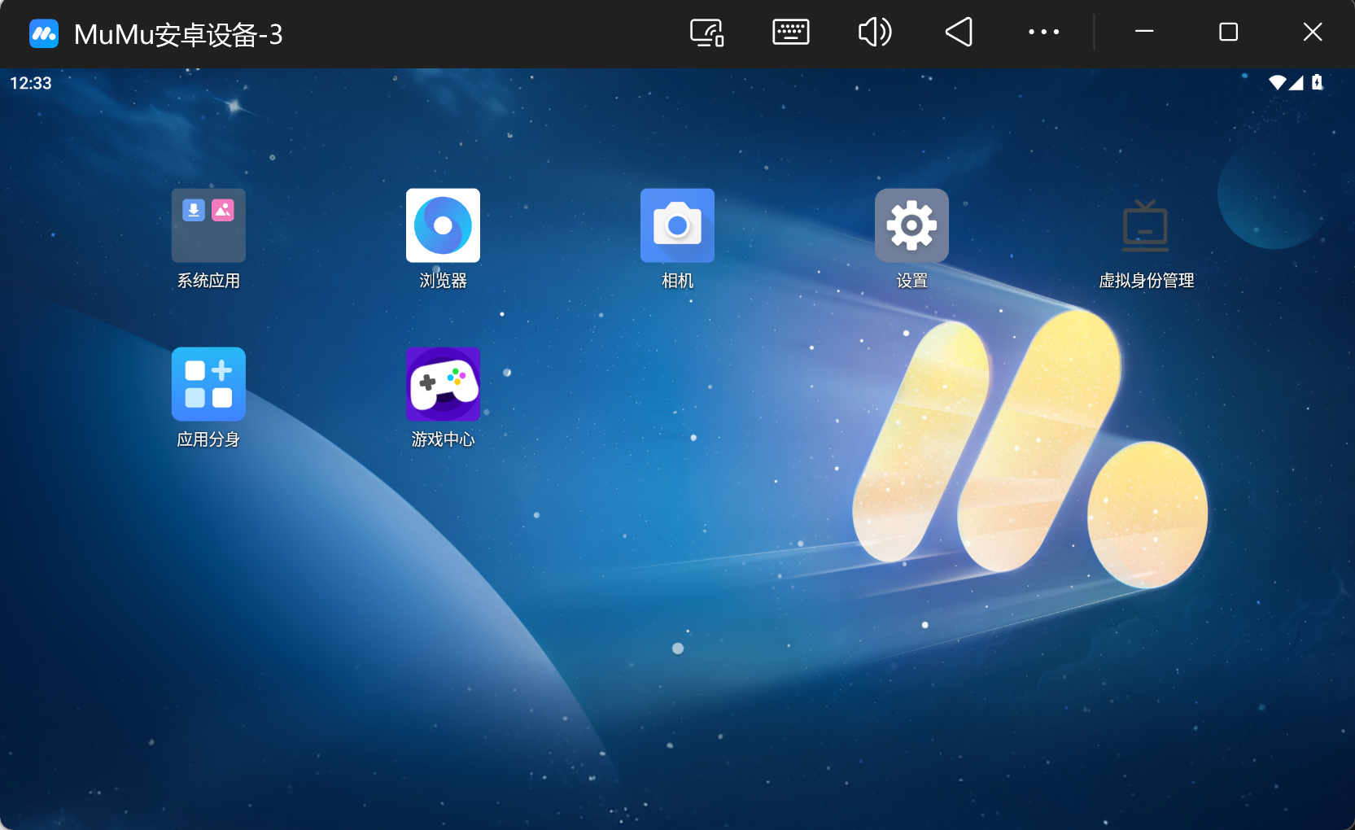
Task: Open the 系统应用 folder
Action: 208,225
